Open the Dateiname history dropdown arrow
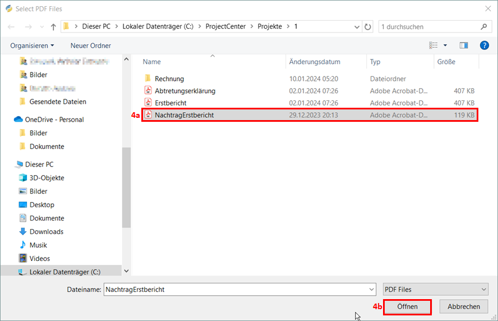This screenshot has height=321, width=498. 372,290
